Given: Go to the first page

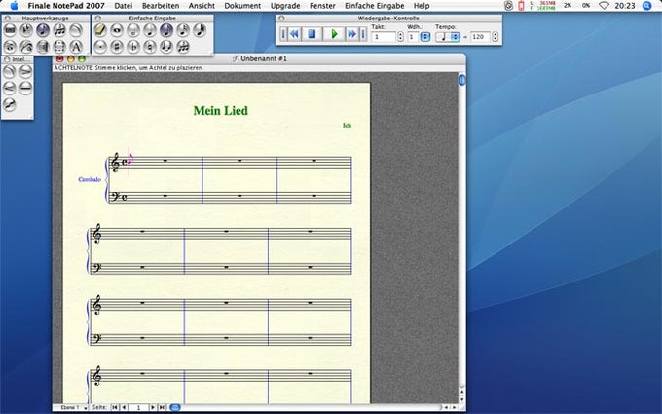Looking at the screenshot, I should tap(115, 407).
